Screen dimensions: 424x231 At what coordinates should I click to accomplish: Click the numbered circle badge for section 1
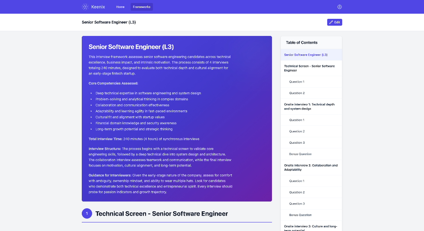[87, 213]
